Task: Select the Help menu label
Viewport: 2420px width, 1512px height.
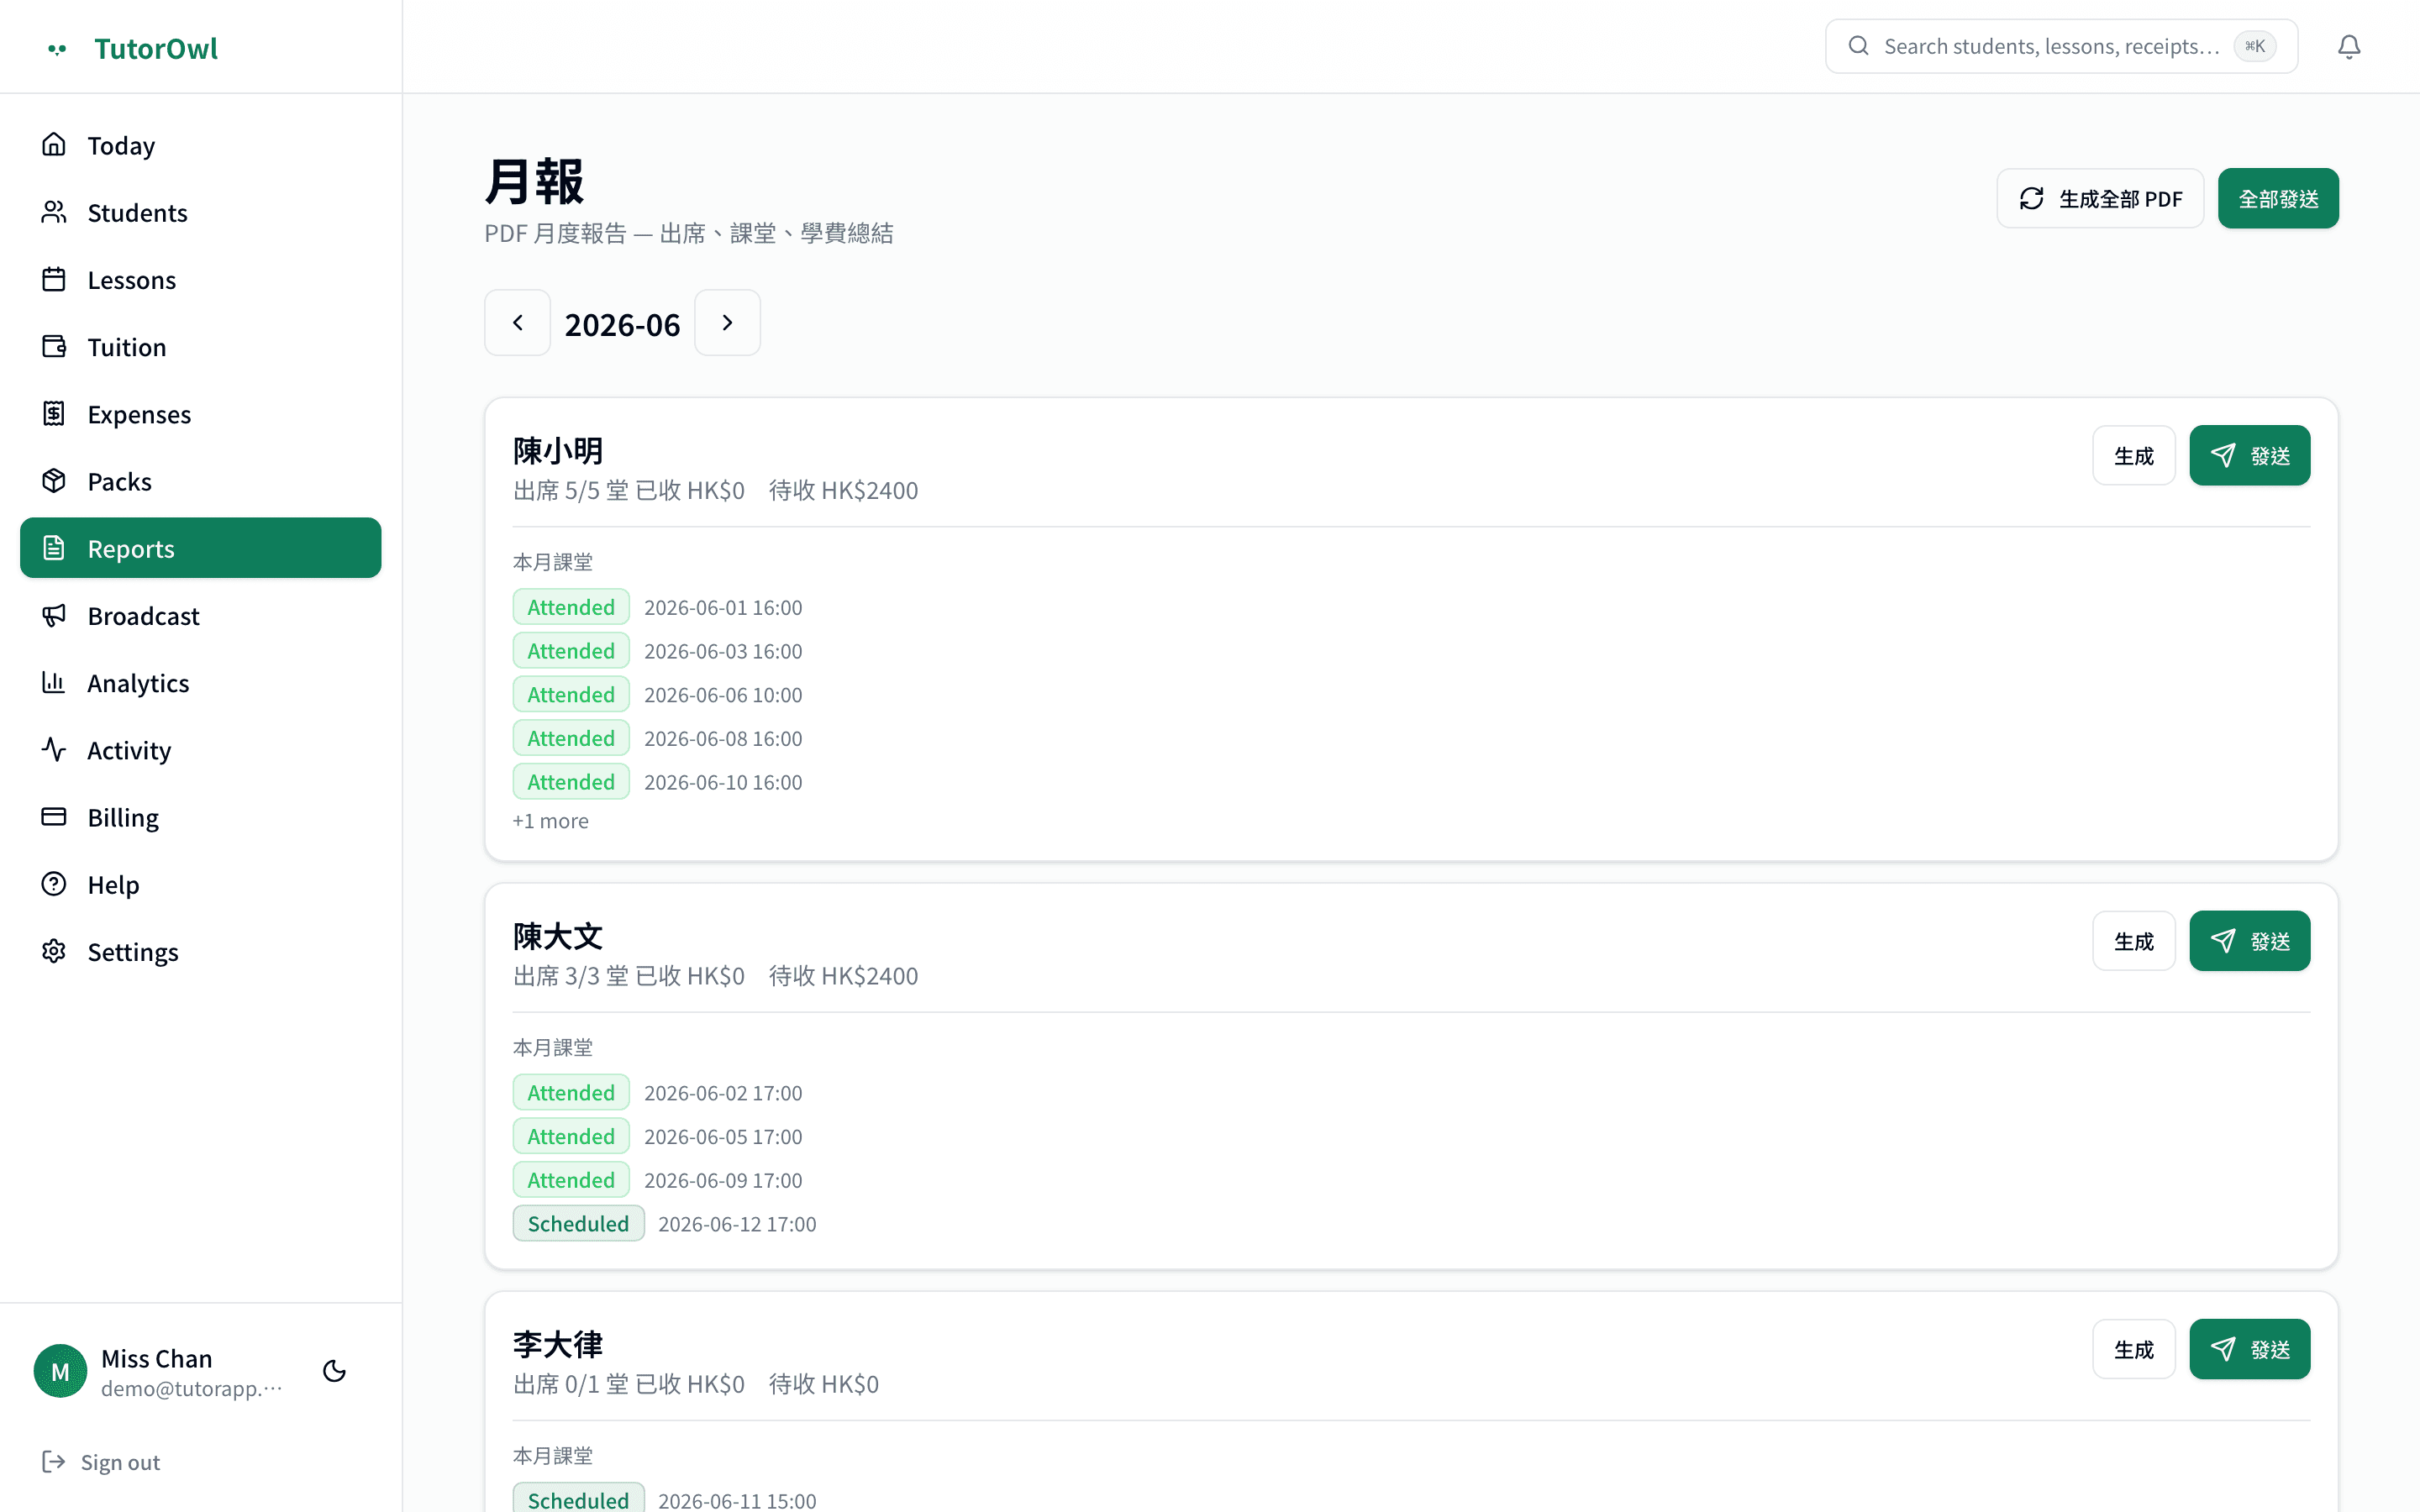Action: coord(113,884)
